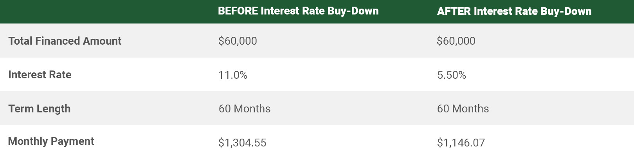
Task: Click the BEFORE column's $60,000 value
Action: click(238, 41)
